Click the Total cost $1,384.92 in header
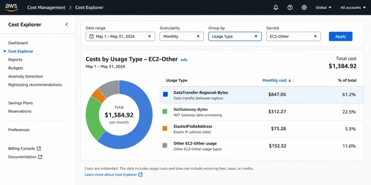The image size is (371, 185). point(343,66)
